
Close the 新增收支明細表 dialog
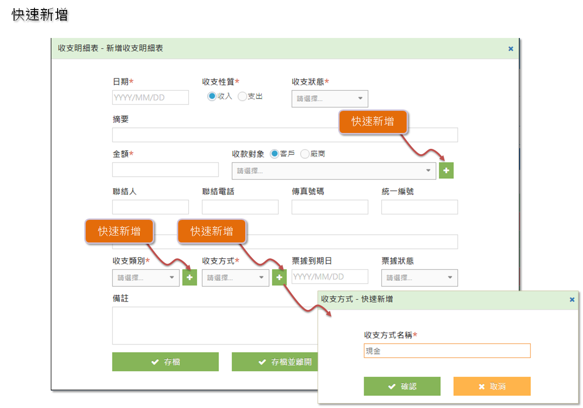(510, 49)
